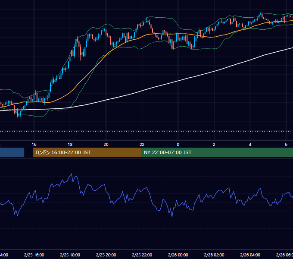Click the ロンドン 16:00-22:00 JST session bar
Screen dimensions: 293x259
(x=87, y=152)
